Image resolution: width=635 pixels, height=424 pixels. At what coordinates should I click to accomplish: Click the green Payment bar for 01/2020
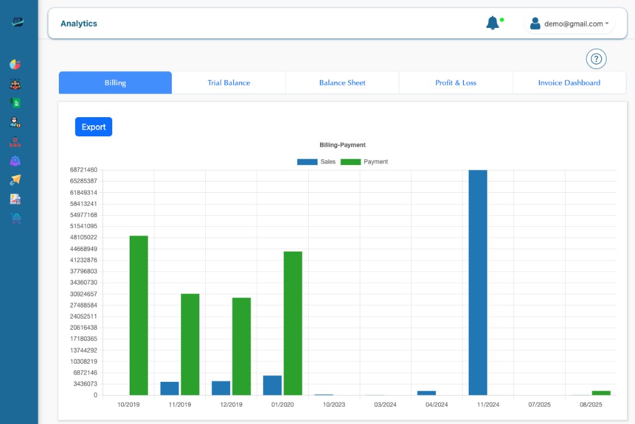coord(293,323)
